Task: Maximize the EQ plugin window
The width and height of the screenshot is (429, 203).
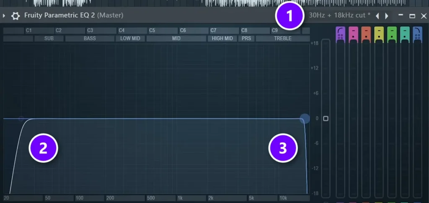Action: pyautogui.click(x=412, y=16)
